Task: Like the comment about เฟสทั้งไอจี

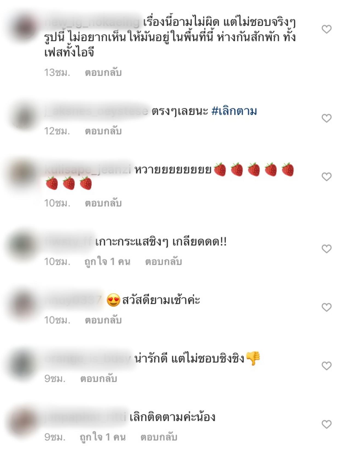Action: pos(326,29)
